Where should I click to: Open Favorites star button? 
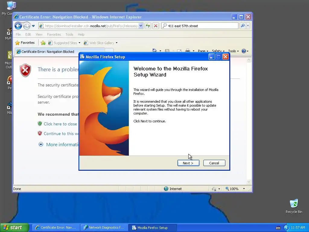25,43
